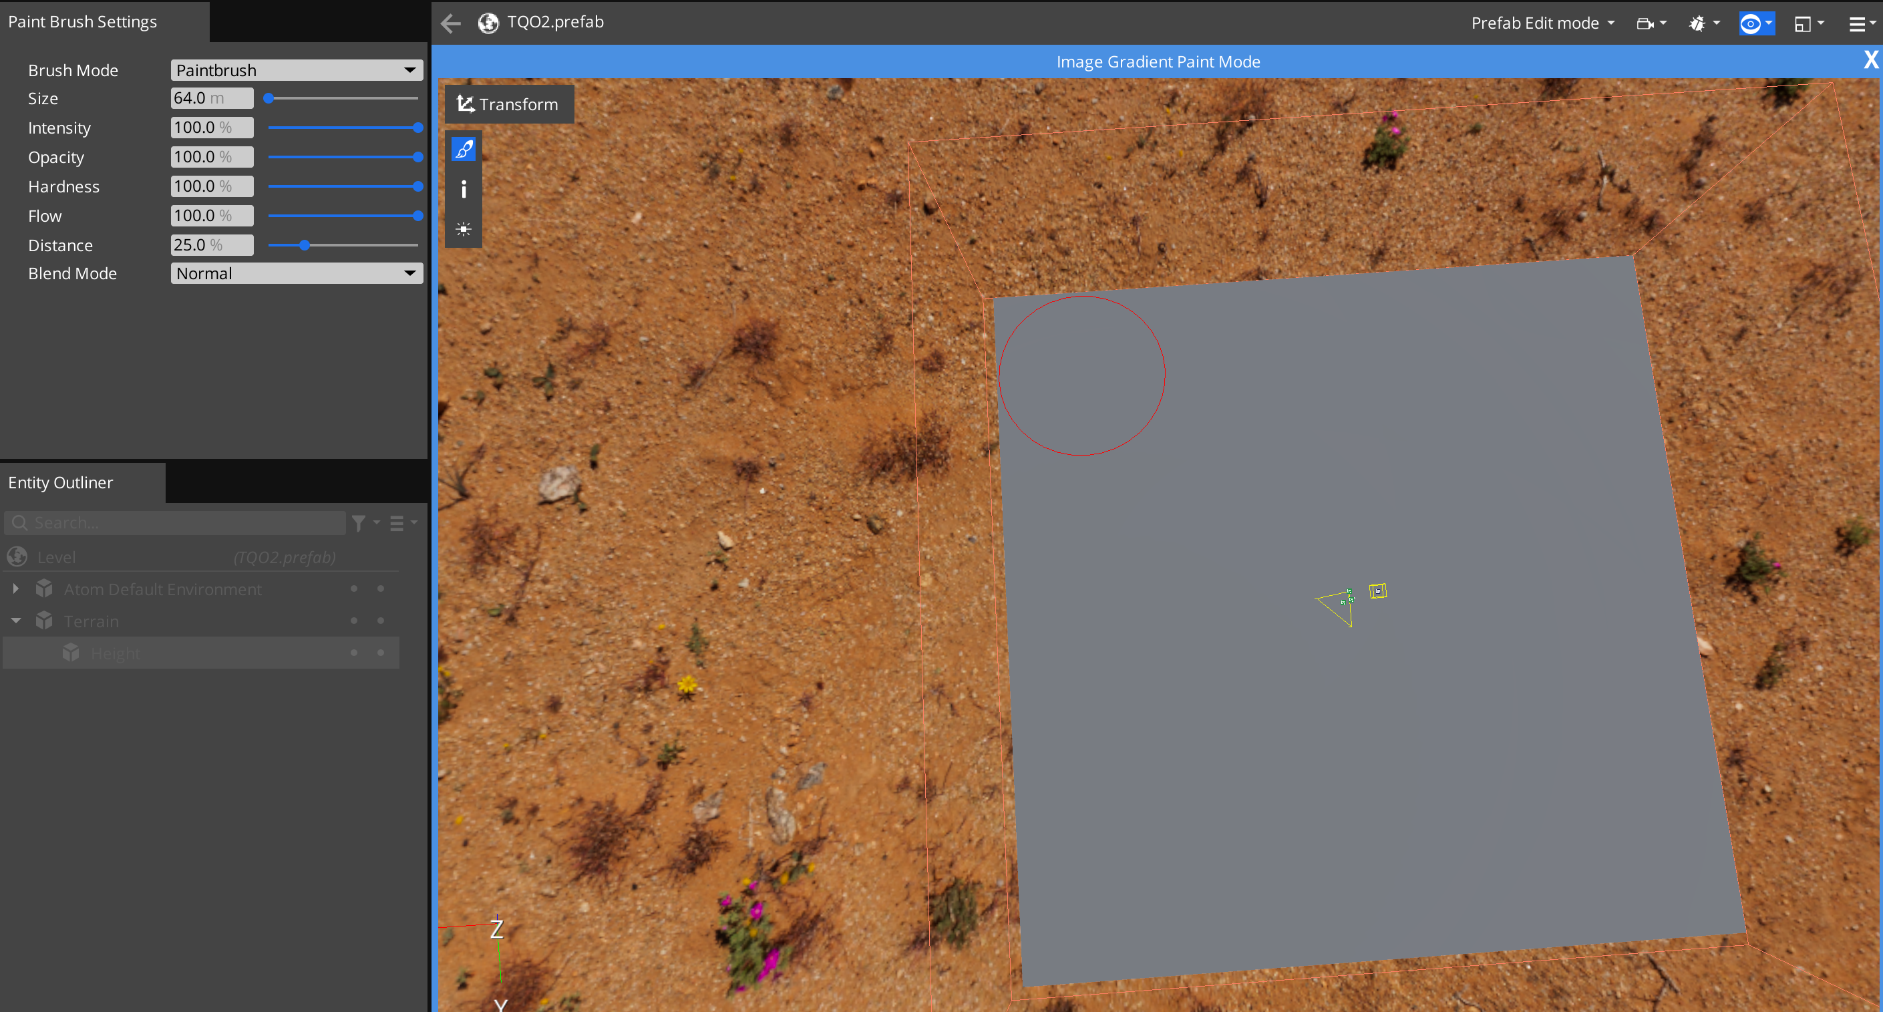Screen dimensions: 1883x1012
Task: Switch to the Entity Outliner tab
Action: tap(61, 482)
